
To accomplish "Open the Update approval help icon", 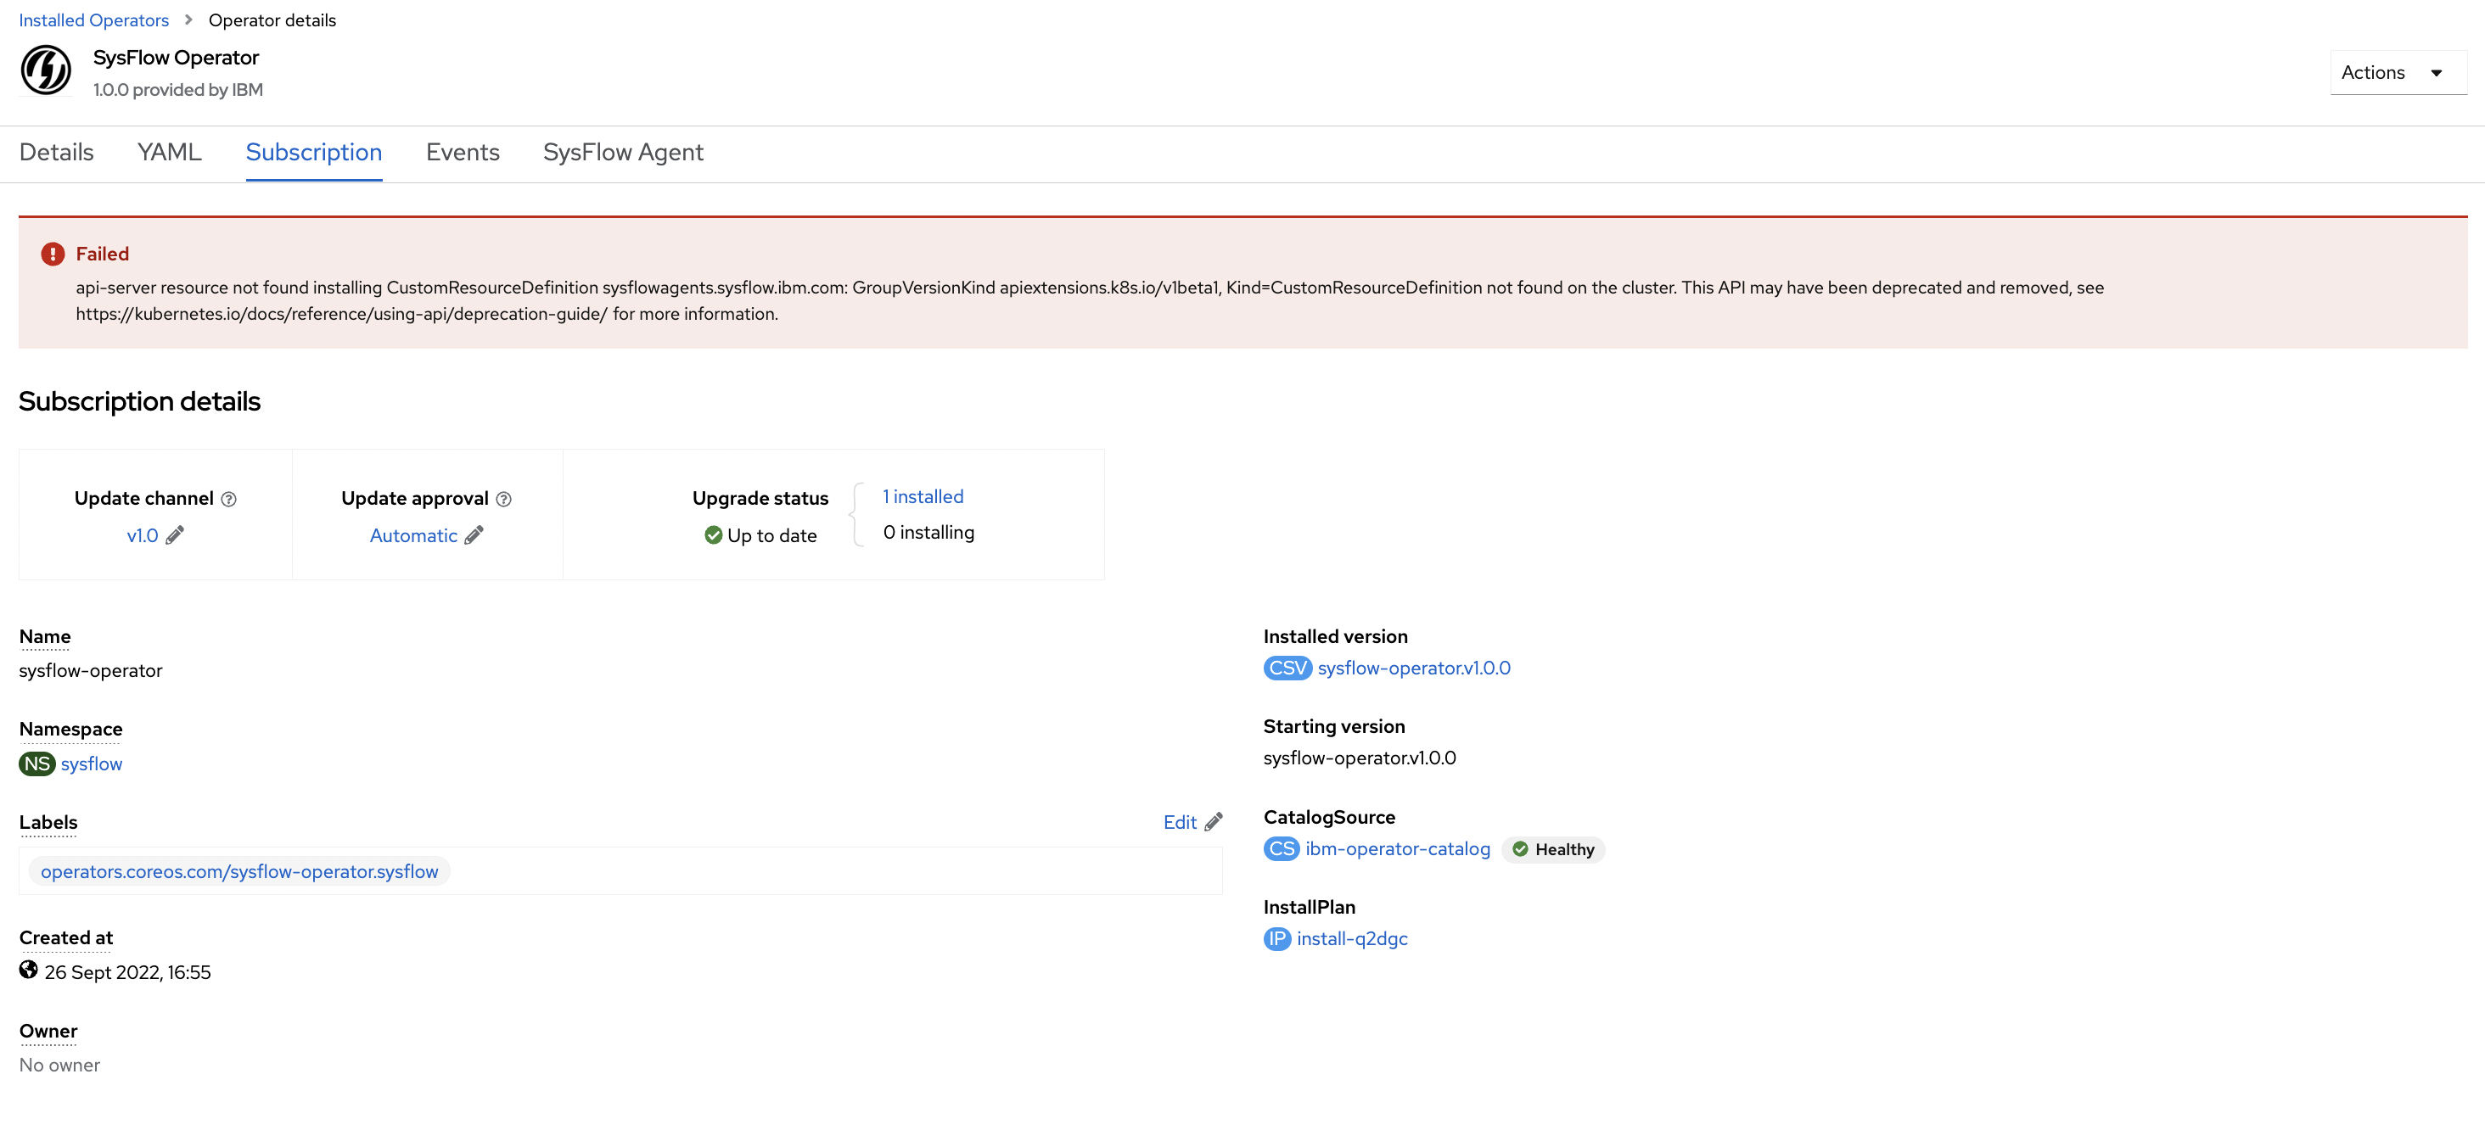I will click(503, 499).
